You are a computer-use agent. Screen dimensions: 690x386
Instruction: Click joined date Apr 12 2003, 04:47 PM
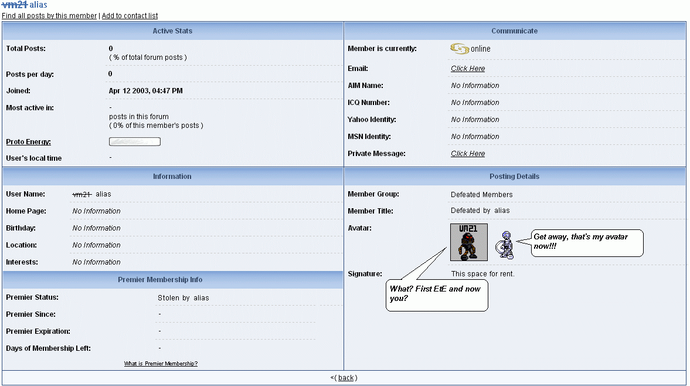point(145,91)
